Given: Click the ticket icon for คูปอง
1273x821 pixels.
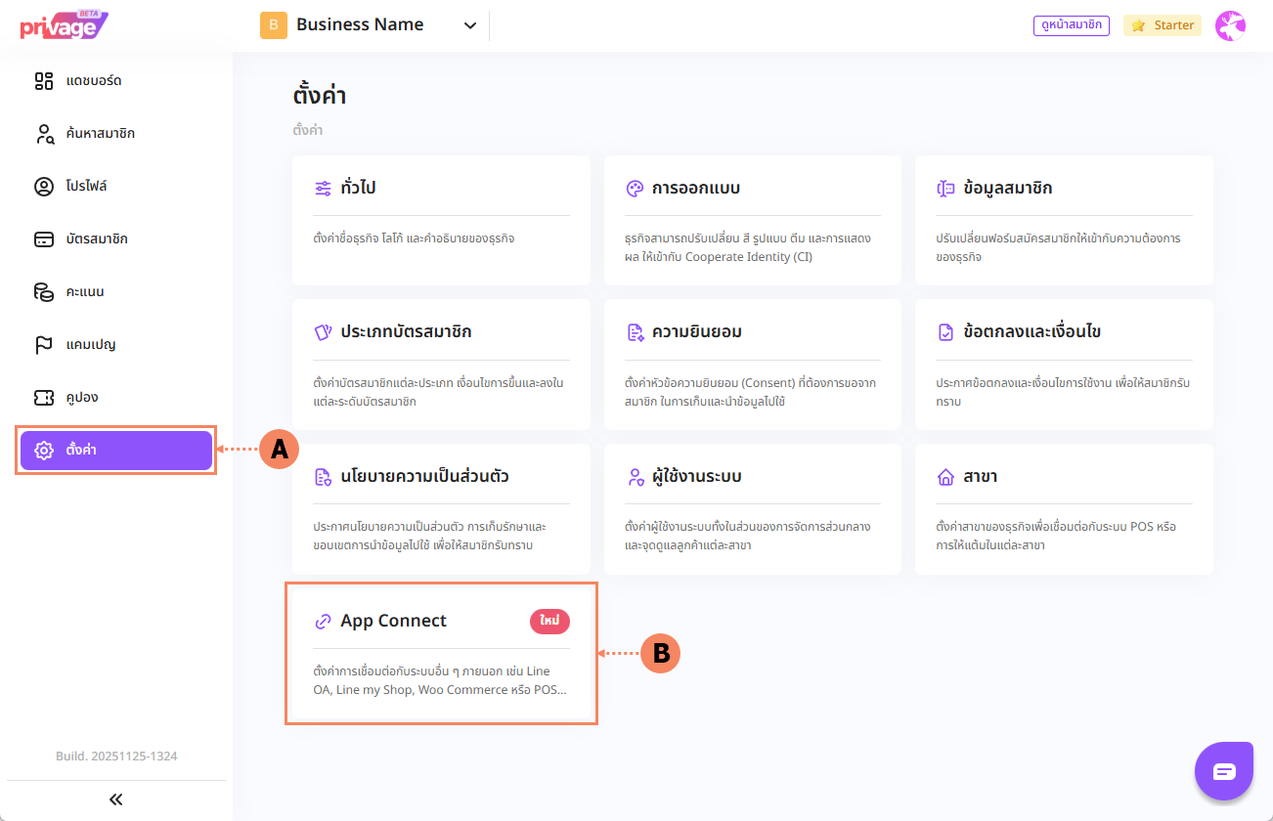Looking at the screenshot, I should pos(44,398).
